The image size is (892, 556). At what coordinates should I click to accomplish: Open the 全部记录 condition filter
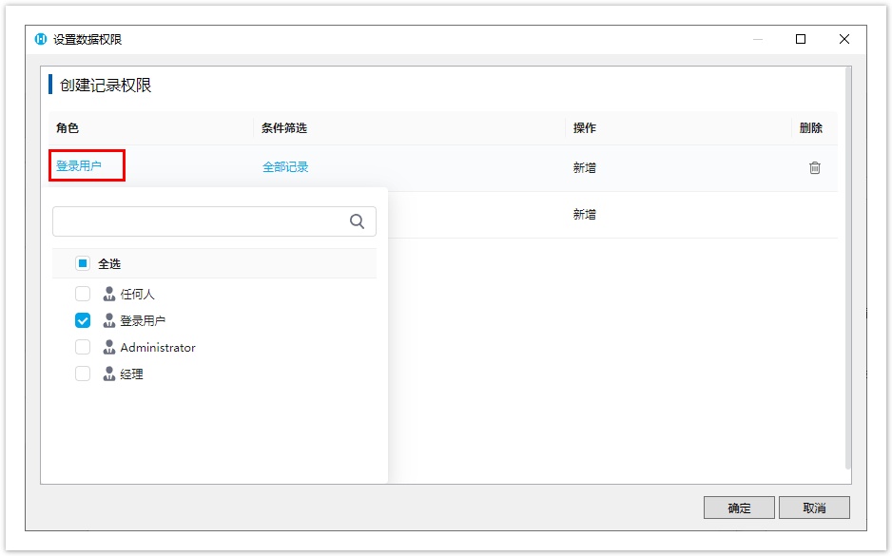click(x=285, y=167)
